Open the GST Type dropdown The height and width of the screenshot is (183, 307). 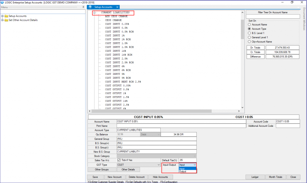point(158,165)
